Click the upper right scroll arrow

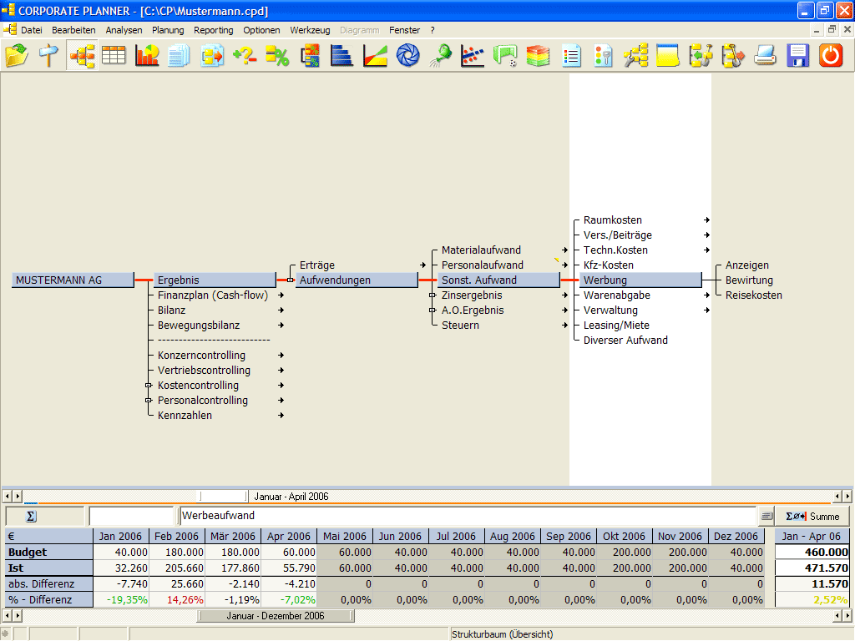847,497
